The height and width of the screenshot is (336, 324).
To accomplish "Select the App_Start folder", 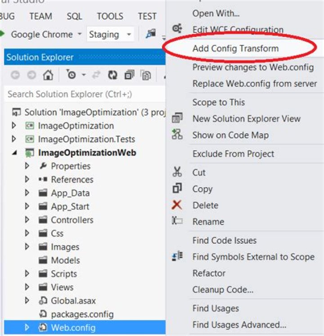I will (x=70, y=206).
